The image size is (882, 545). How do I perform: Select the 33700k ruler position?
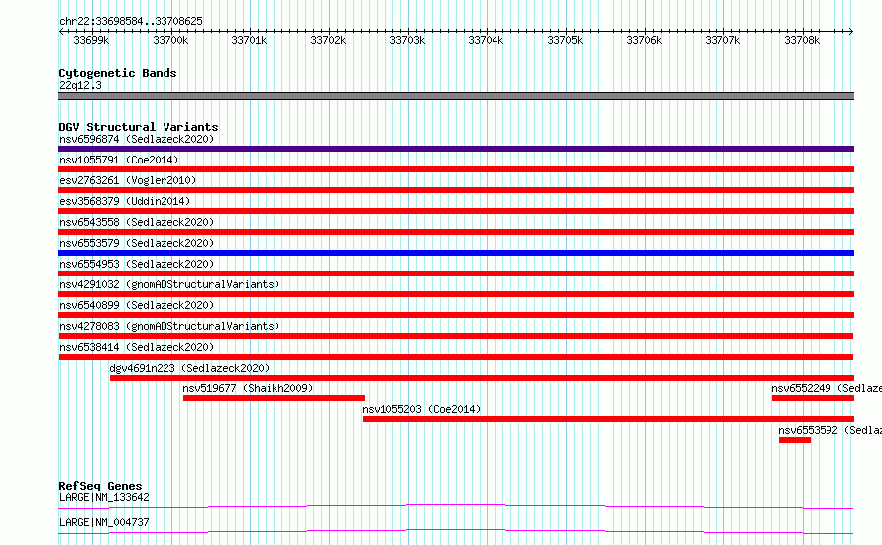(170, 40)
